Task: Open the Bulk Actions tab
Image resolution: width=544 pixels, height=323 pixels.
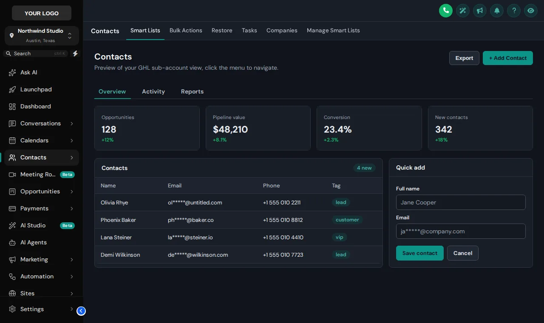Action: pyautogui.click(x=186, y=31)
